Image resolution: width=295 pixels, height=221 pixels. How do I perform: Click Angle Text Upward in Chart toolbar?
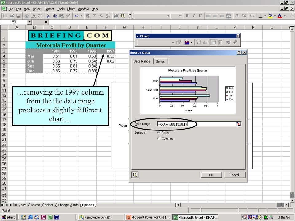pos(235,42)
